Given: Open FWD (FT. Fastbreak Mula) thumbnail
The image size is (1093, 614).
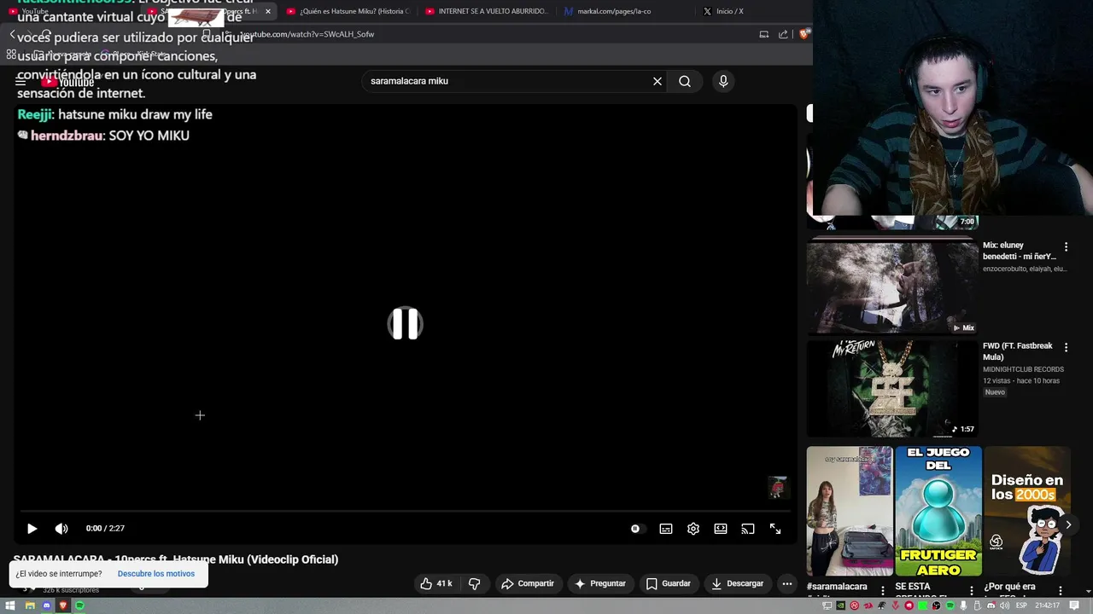Looking at the screenshot, I should pos(891,388).
